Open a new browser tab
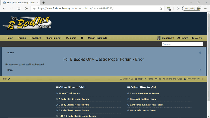 43,3
